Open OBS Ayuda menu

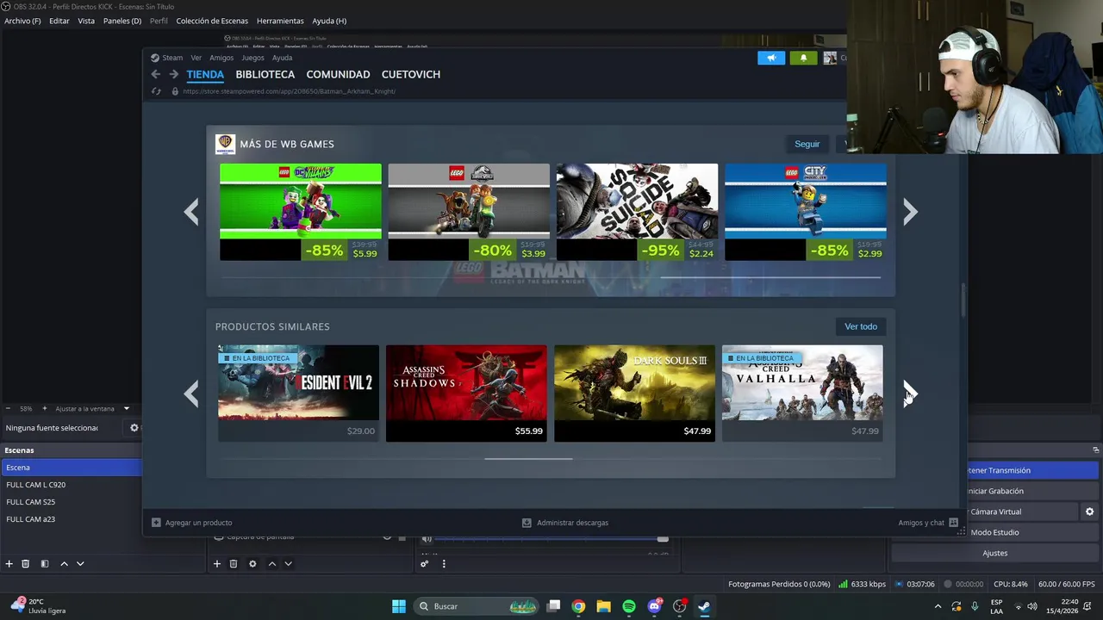[329, 21]
